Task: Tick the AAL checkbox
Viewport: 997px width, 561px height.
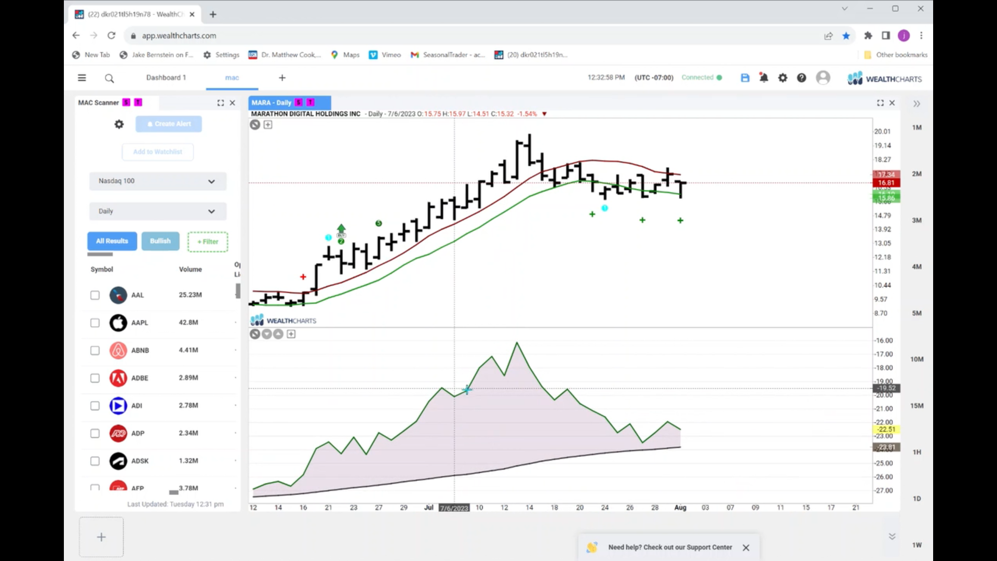Action: tap(95, 295)
